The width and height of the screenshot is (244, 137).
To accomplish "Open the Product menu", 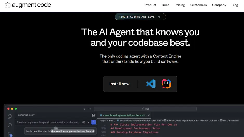I will click(150, 5).
